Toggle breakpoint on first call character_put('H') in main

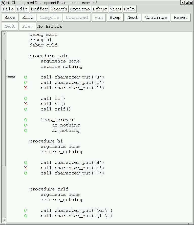click(x=26, y=77)
